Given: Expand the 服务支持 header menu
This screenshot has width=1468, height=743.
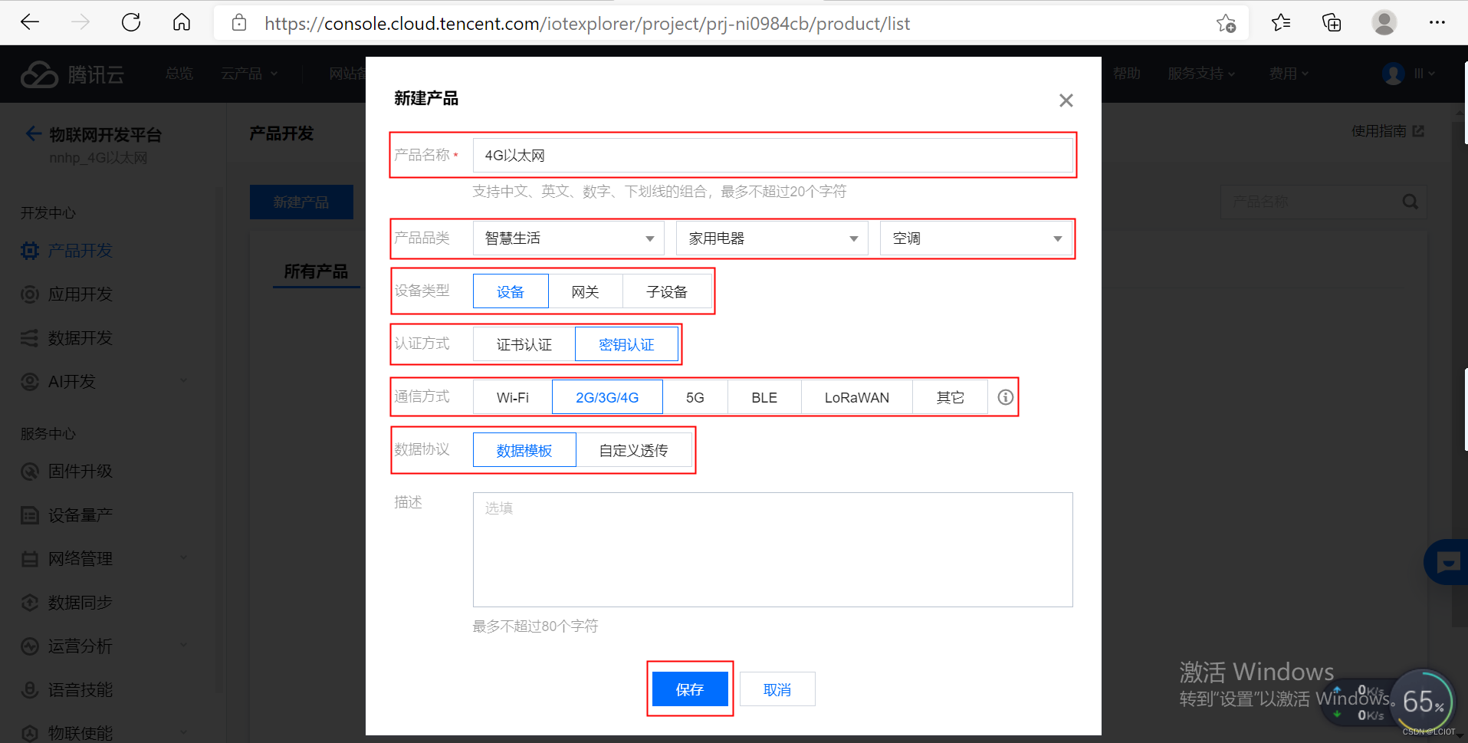Looking at the screenshot, I should [x=1201, y=74].
